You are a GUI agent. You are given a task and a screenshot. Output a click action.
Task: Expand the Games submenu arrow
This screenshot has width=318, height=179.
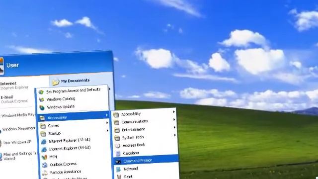click(x=107, y=123)
